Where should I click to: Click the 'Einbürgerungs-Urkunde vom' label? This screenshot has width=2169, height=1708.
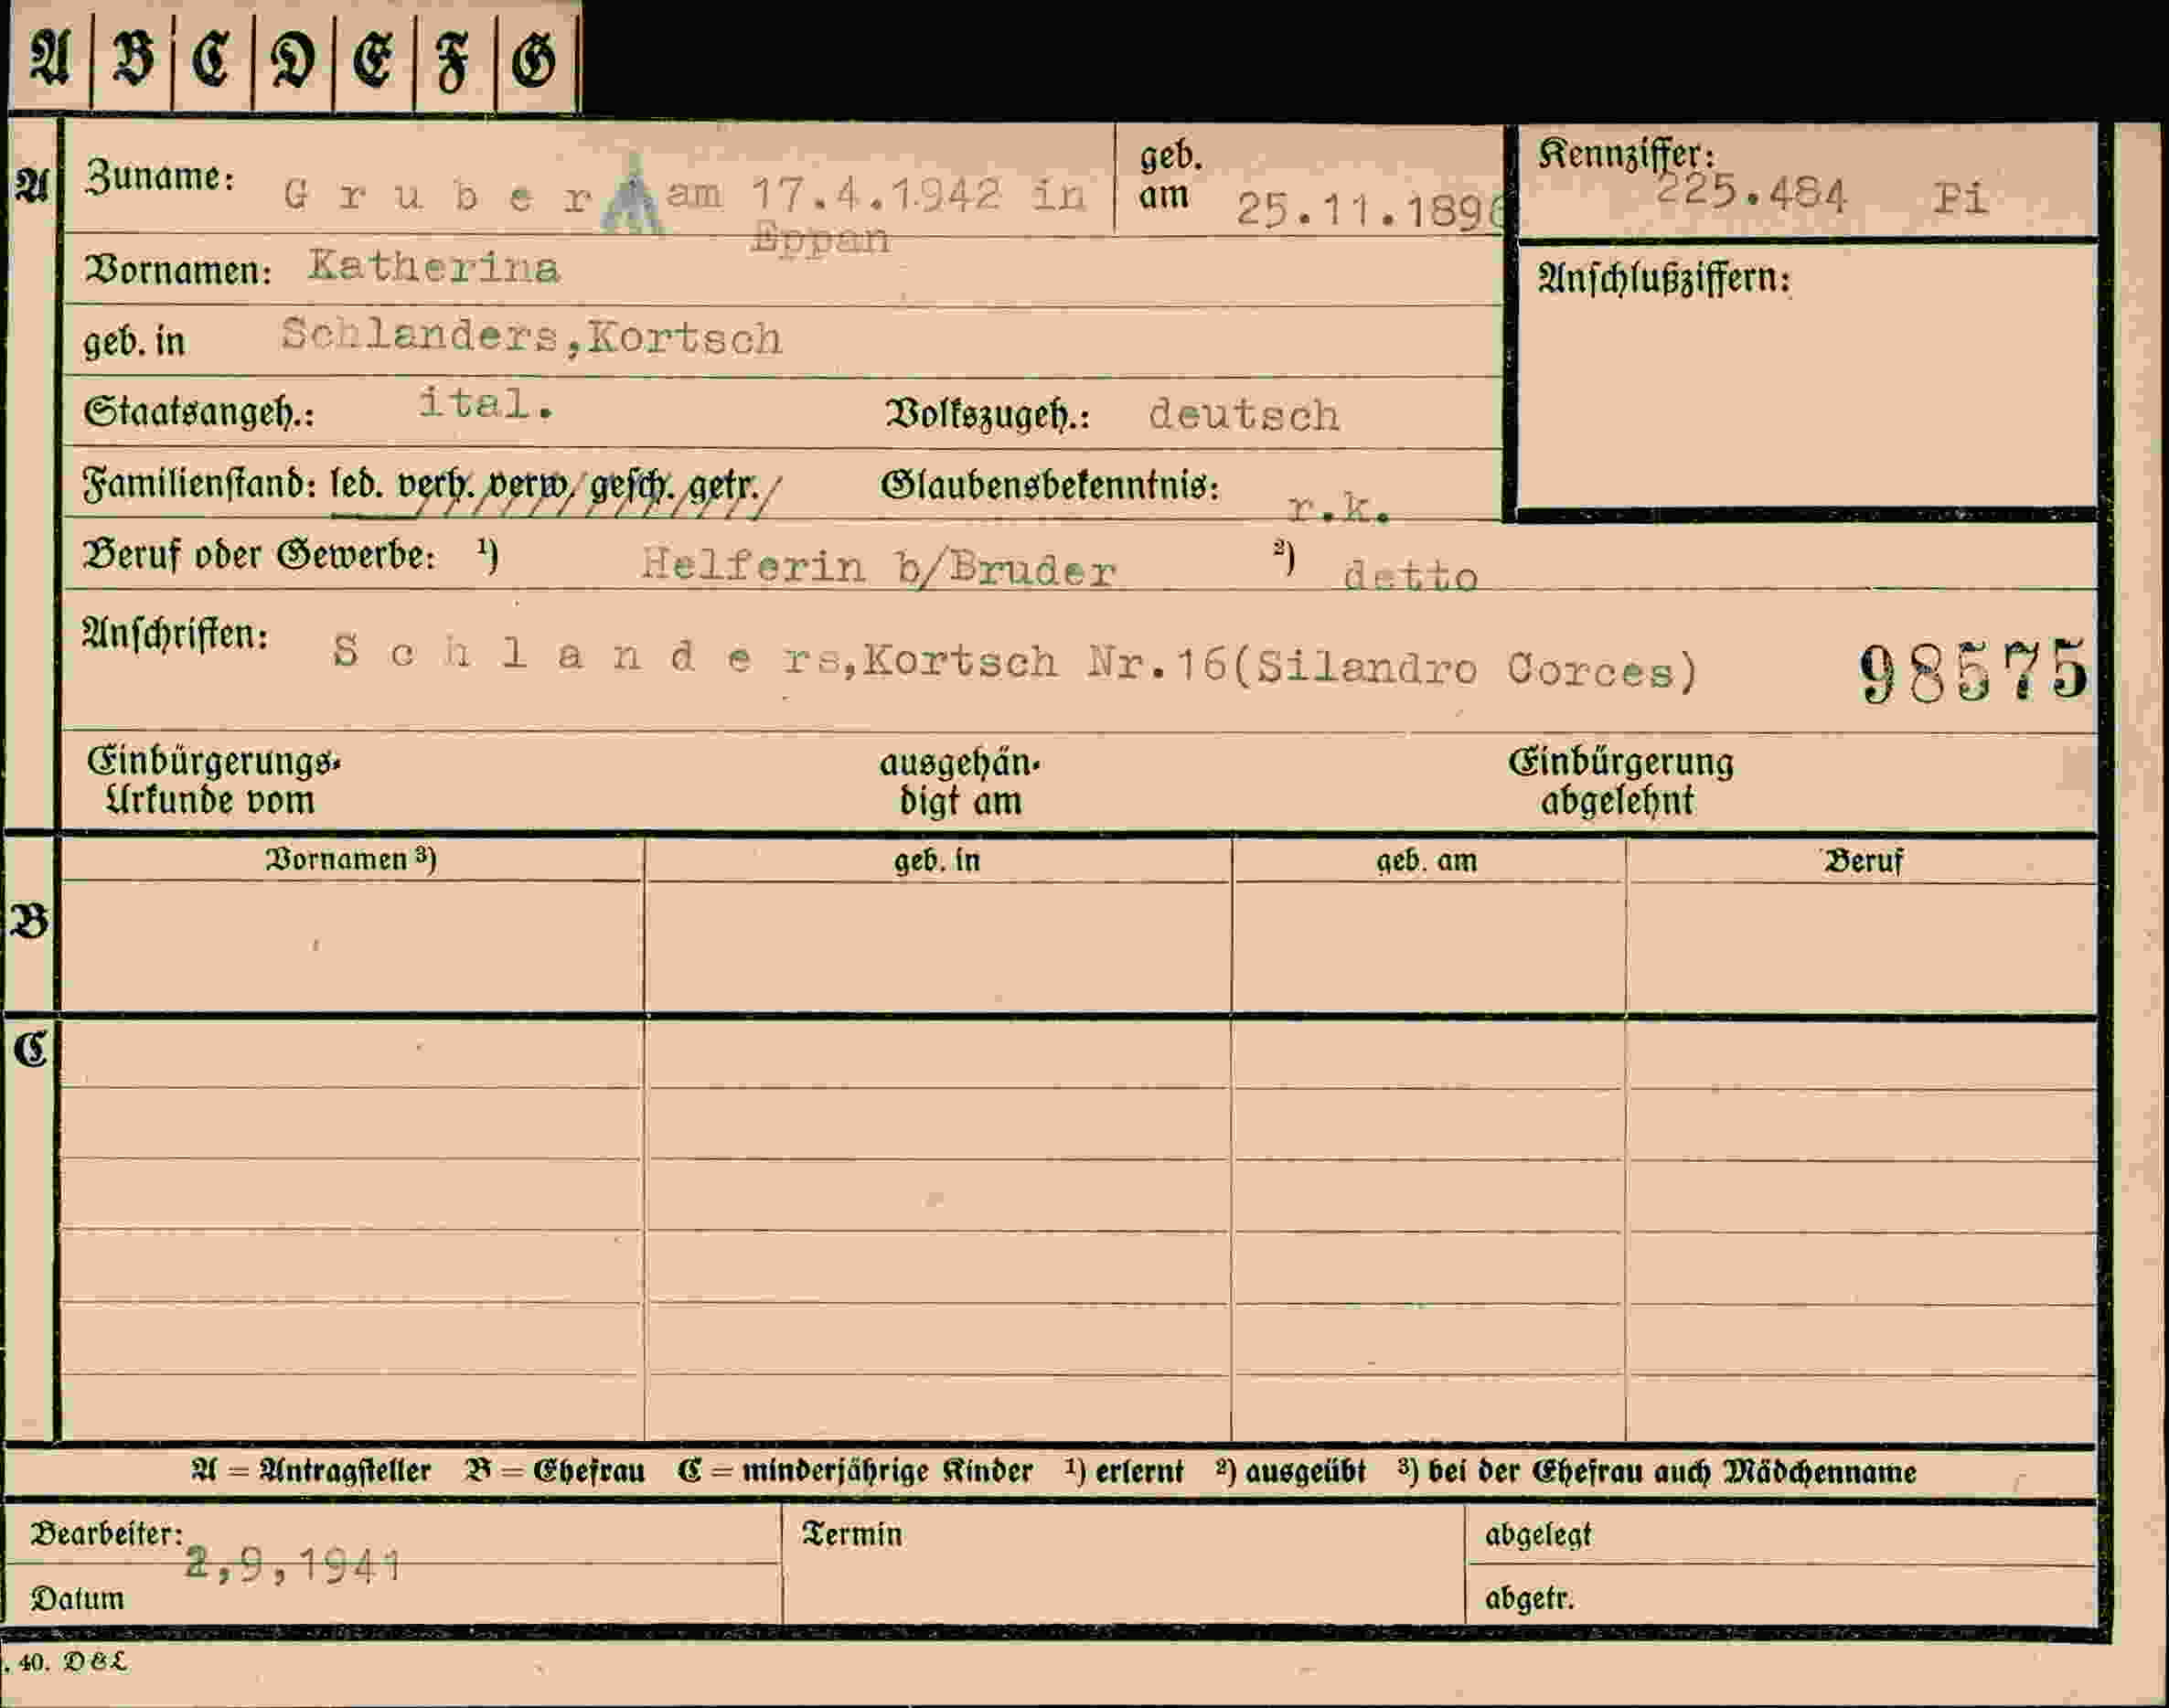point(213,781)
